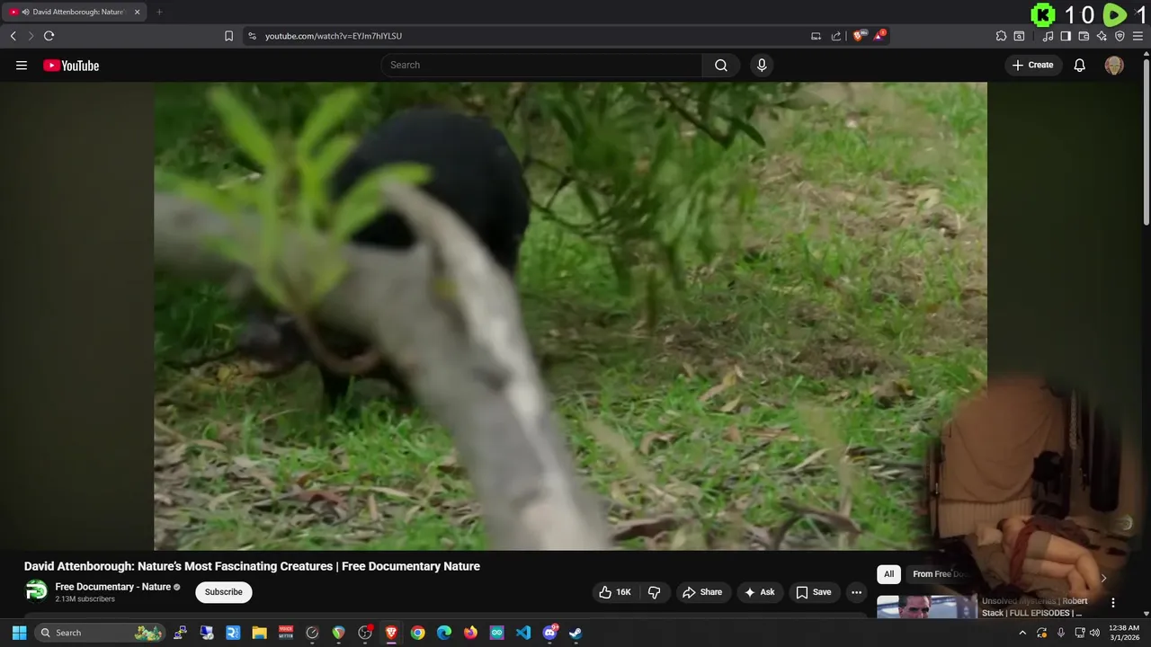
Task: Open YouTube notifications bell
Action: [1080, 65]
